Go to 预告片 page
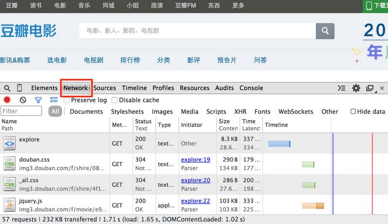The width and height of the screenshot is (388, 224). click(x=226, y=60)
